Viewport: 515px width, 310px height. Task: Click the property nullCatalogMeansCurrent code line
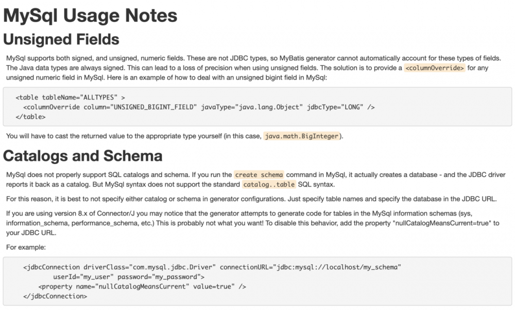(x=142, y=286)
